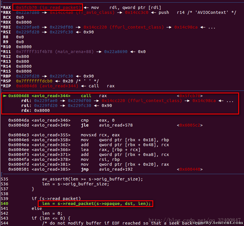Click 0x7ffff31f4b78 (main_arena+88) value
Image resolution: width=244 pixels, height=226 pixels.
click(55, 52)
